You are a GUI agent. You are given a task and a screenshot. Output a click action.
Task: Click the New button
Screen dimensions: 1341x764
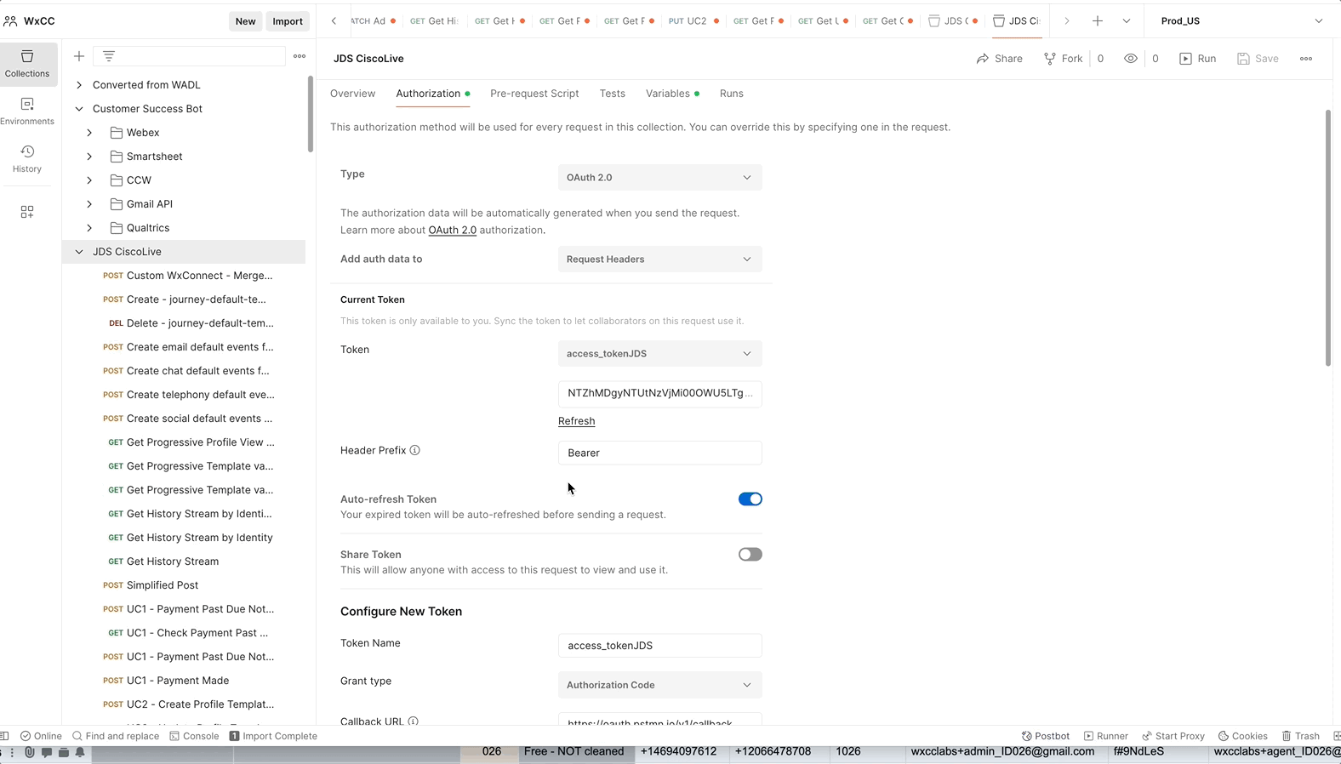tap(245, 21)
